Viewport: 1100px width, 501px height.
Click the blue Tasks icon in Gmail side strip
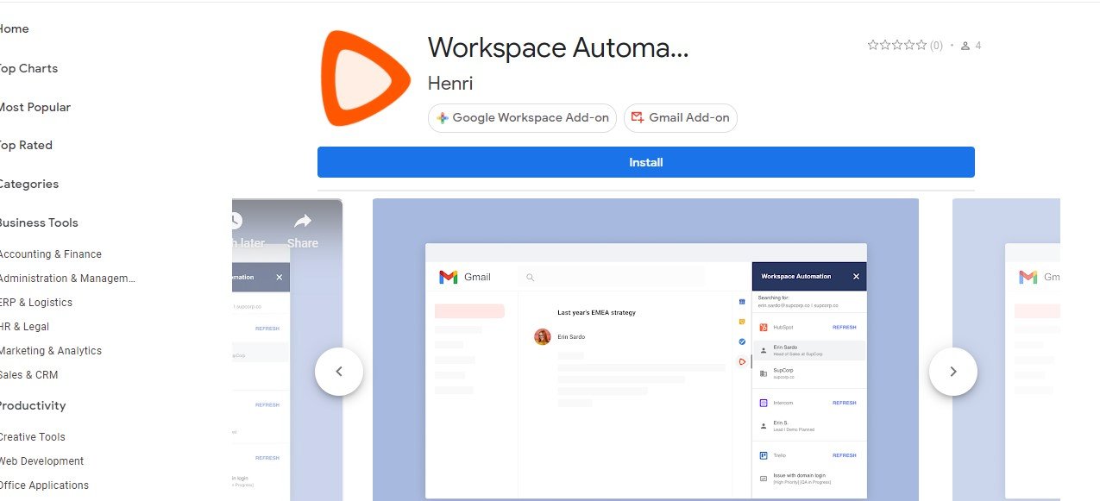pos(742,341)
